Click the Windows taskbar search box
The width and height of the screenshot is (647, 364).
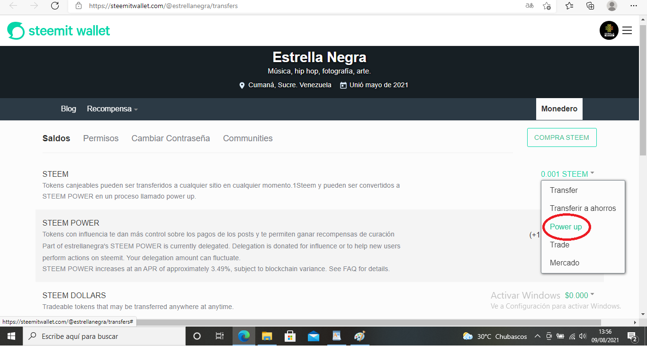[104, 336]
